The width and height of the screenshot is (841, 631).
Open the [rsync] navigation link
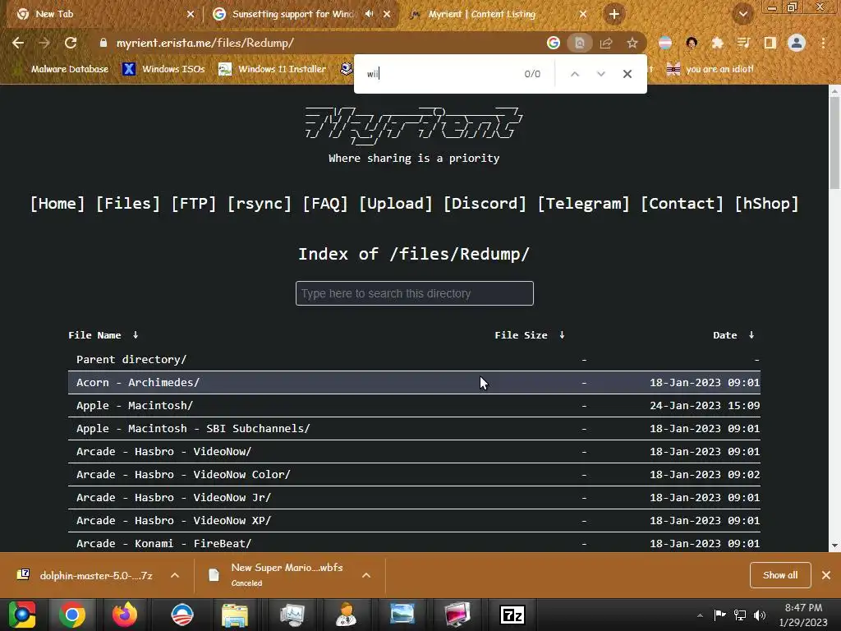[x=259, y=204]
